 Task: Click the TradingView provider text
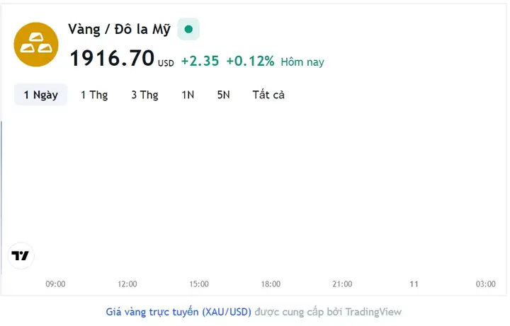click(x=373, y=312)
